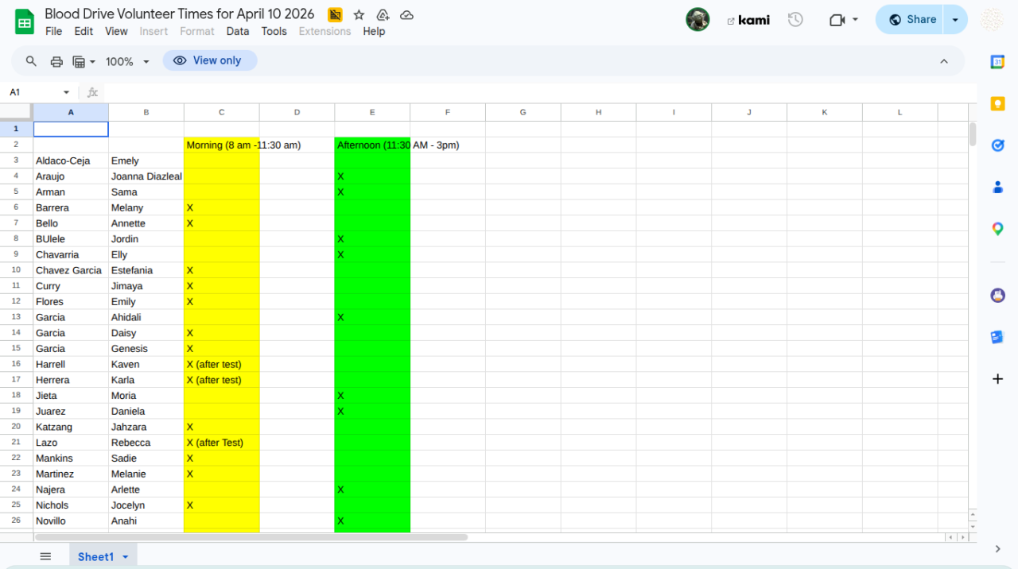Open Google Calendar side panel
The width and height of the screenshot is (1018, 569).
[x=997, y=62]
